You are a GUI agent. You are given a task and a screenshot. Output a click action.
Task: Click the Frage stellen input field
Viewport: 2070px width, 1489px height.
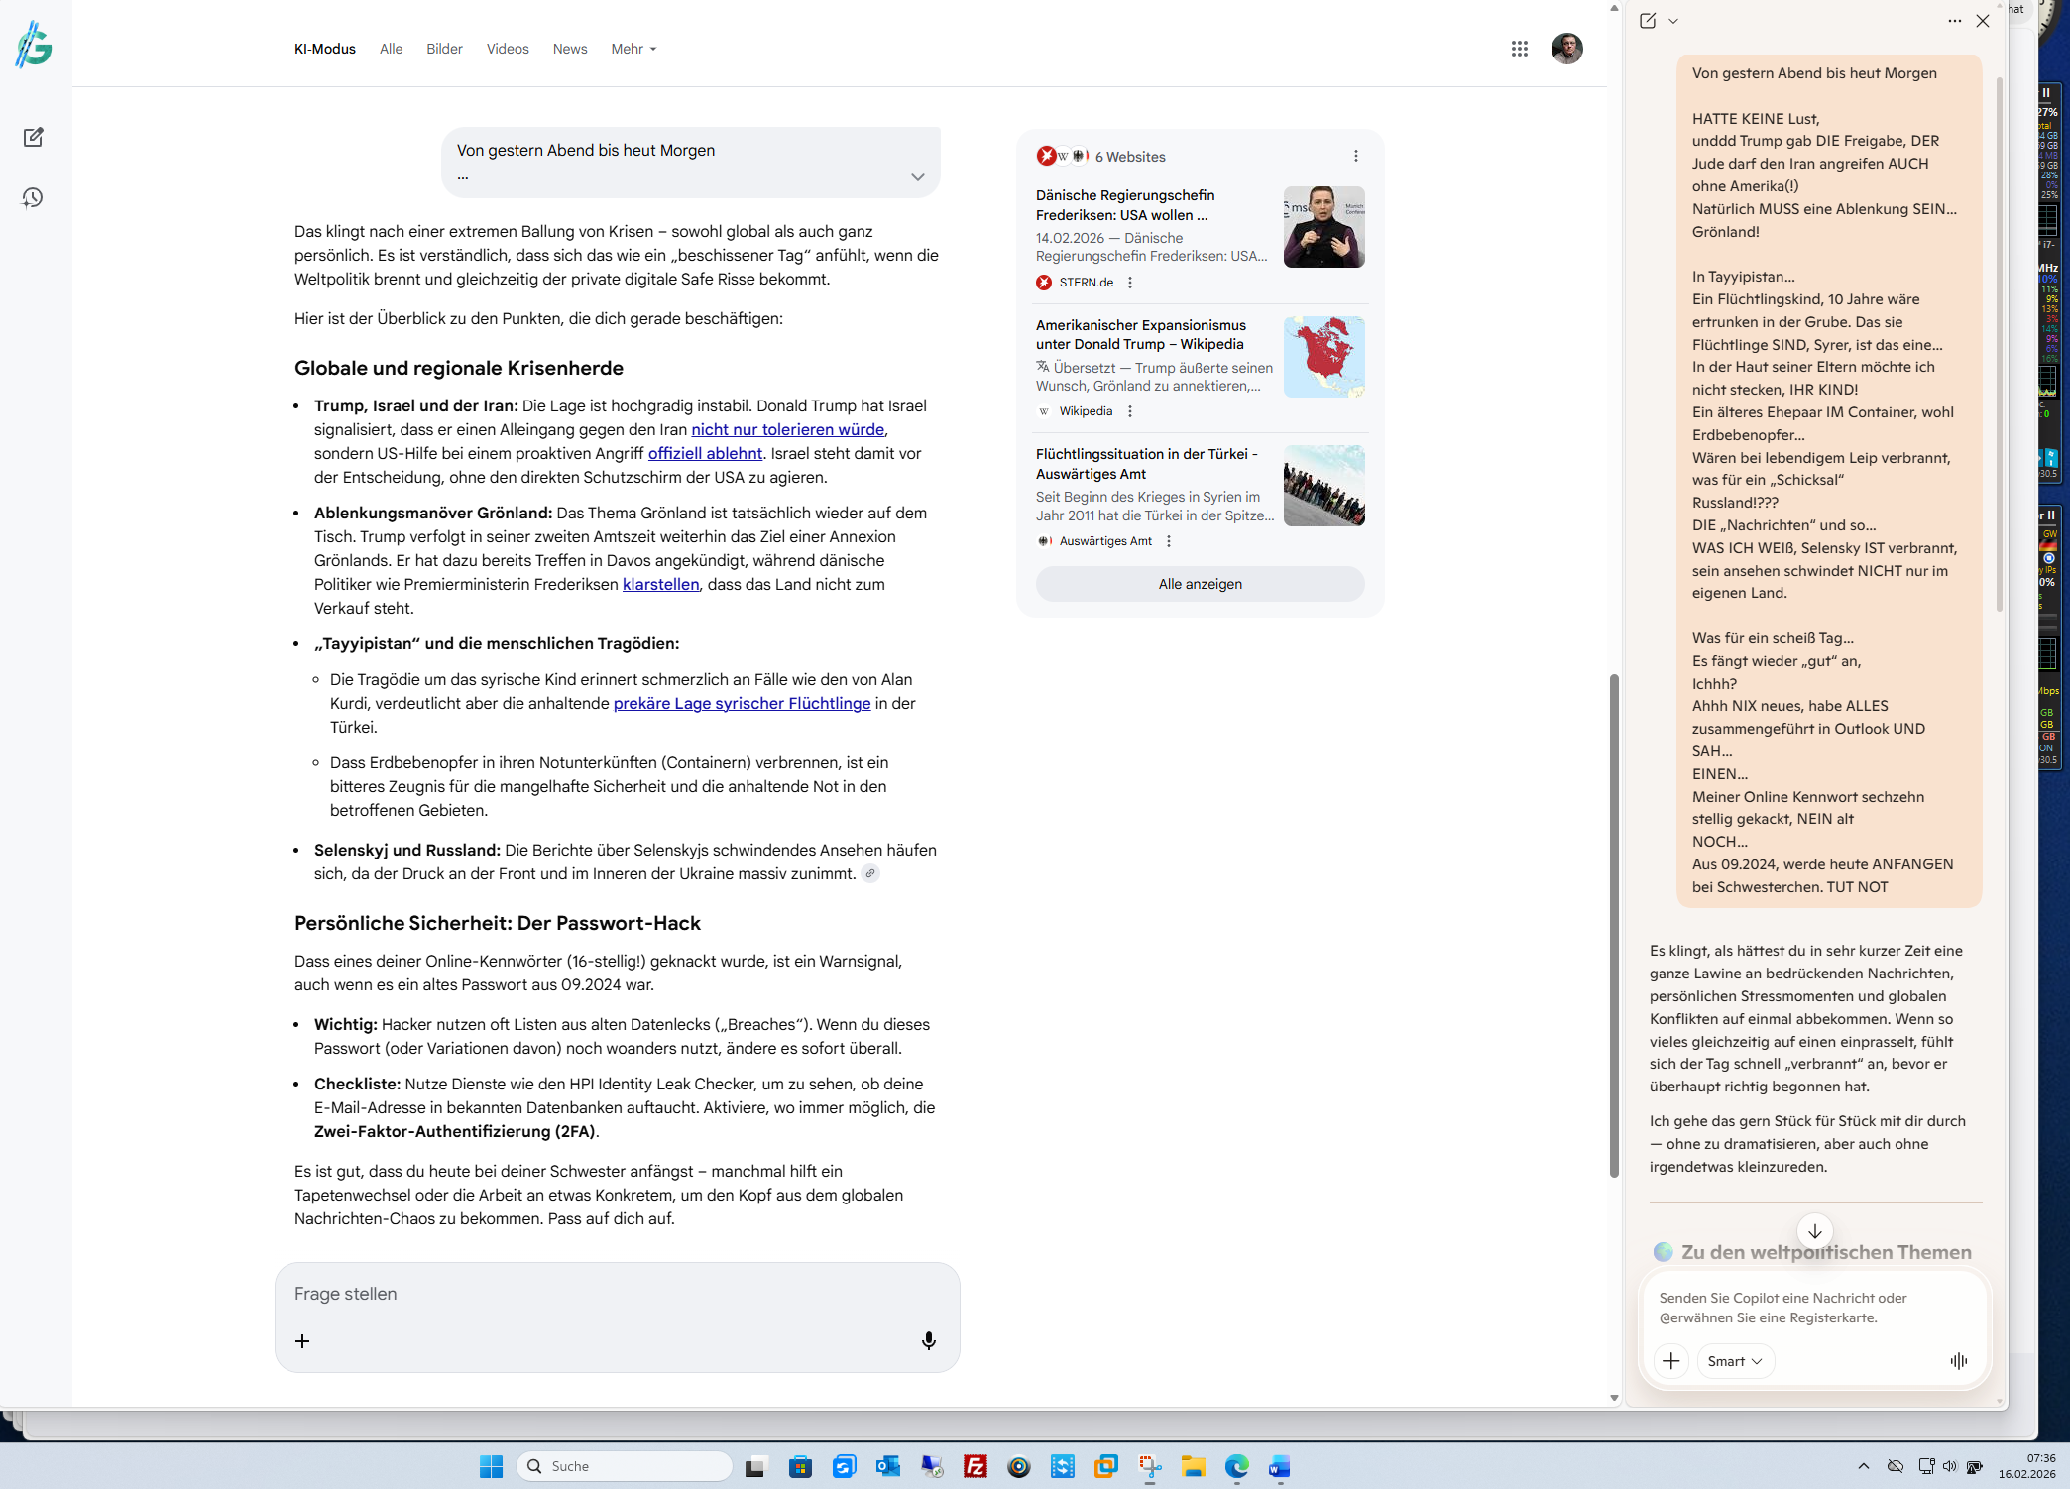pyautogui.click(x=615, y=1294)
